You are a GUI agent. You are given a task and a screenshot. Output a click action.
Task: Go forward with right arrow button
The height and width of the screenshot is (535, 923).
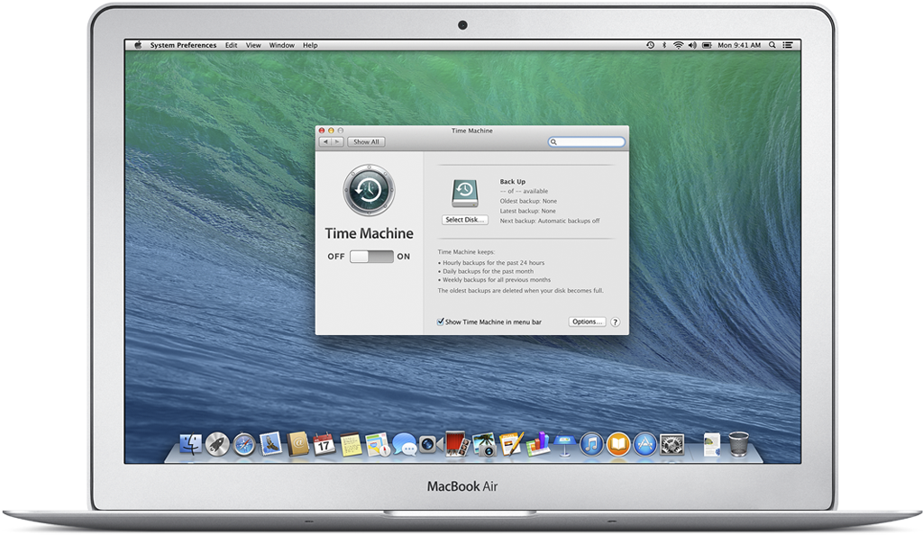[x=337, y=141]
